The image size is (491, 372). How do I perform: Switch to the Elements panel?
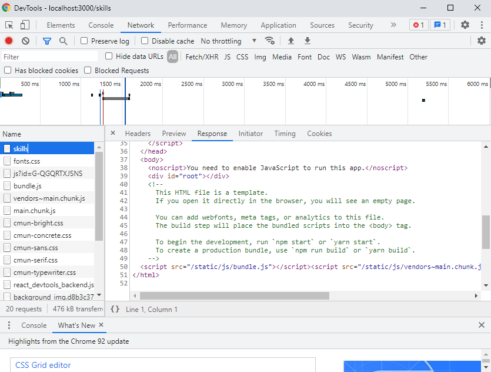click(61, 25)
